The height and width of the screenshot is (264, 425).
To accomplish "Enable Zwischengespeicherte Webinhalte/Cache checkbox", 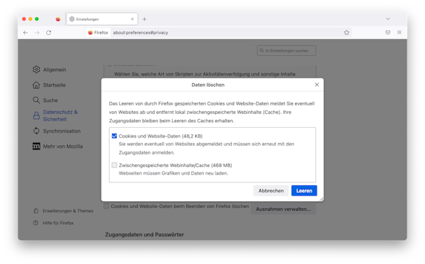I will [115, 165].
